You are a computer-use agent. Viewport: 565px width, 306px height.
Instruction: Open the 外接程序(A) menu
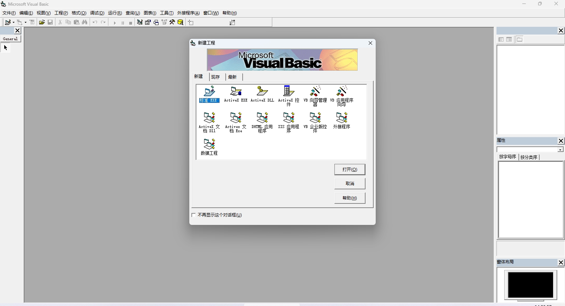[188, 13]
